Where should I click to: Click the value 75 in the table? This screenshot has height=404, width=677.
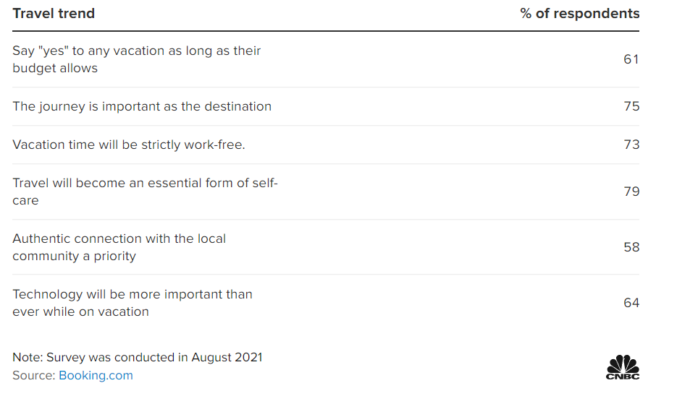point(631,106)
